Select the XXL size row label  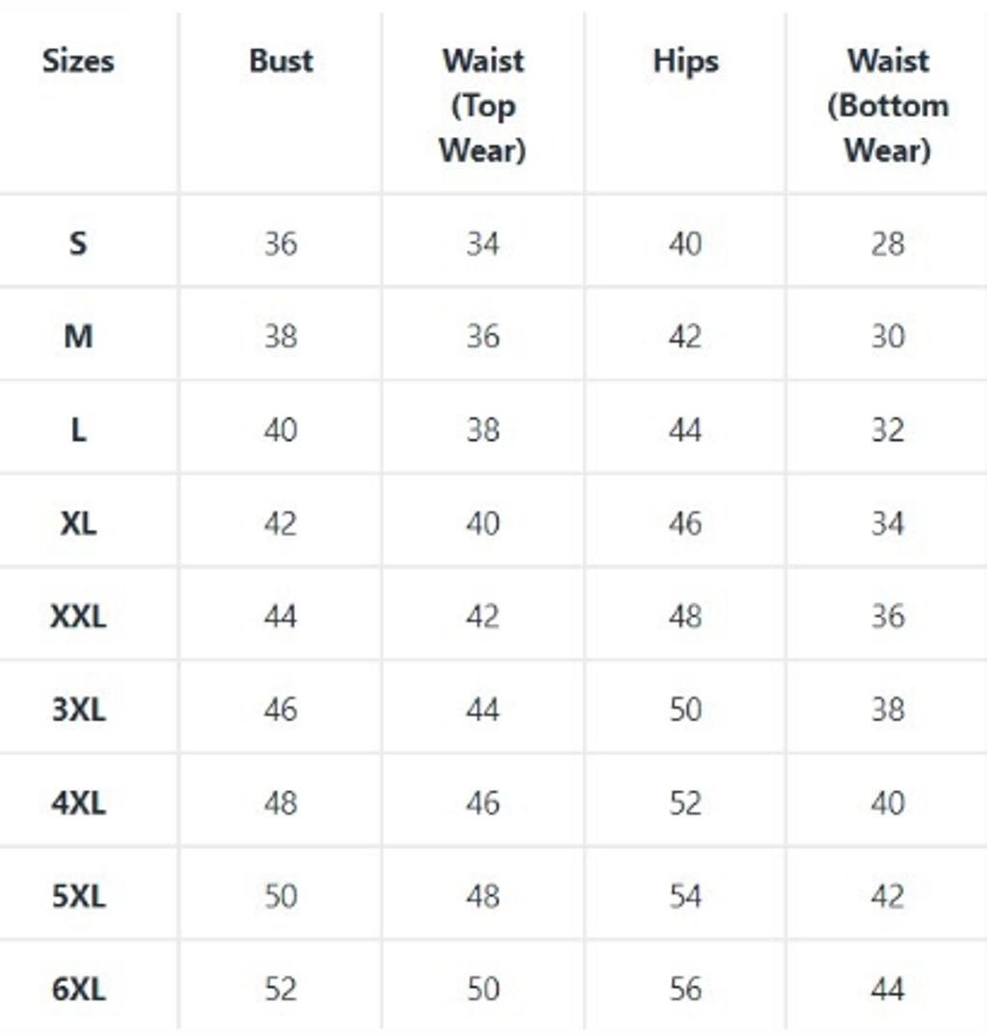tap(78, 616)
